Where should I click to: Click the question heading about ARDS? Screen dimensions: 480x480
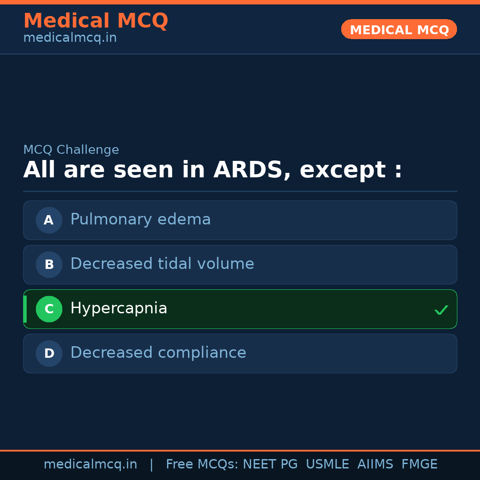point(212,170)
